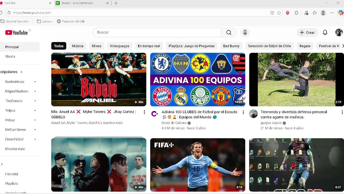Open options for Adivina 100 CLUBES video
This screenshot has height=194, width=344.
243,112
